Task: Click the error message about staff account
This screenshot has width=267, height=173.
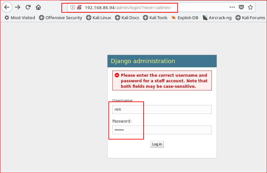Action: (x=164, y=81)
